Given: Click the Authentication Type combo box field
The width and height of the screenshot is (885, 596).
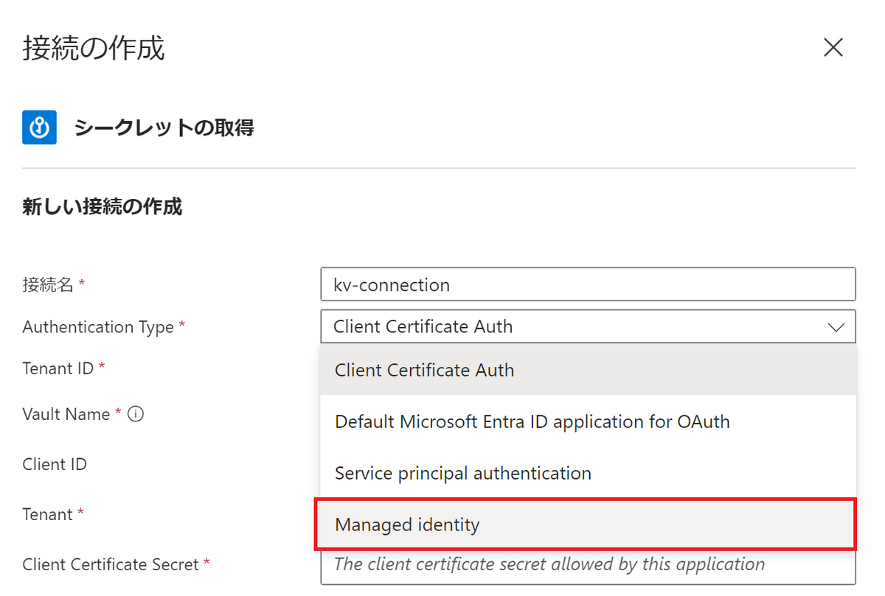Looking at the screenshot, I should (588, 326).
